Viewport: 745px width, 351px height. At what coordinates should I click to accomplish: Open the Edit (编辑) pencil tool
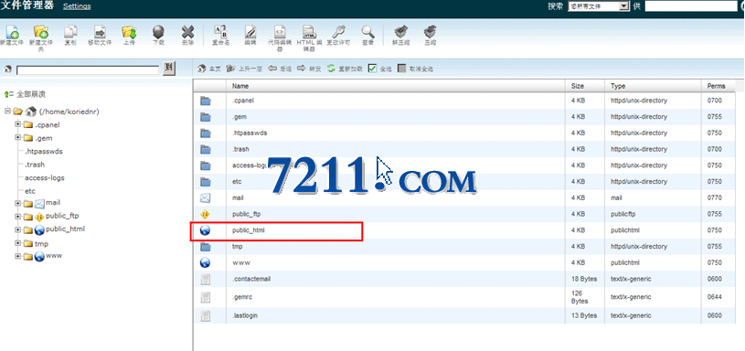coord(250,32)
